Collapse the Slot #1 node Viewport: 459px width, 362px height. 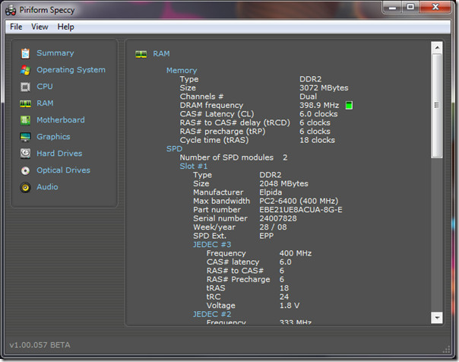coord(194,166)
